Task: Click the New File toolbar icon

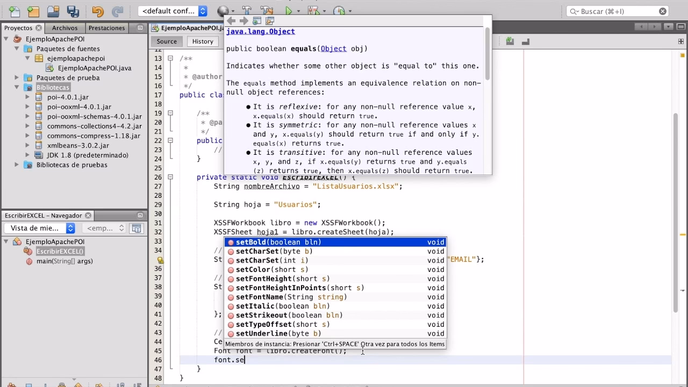Action: click(15, 11)
